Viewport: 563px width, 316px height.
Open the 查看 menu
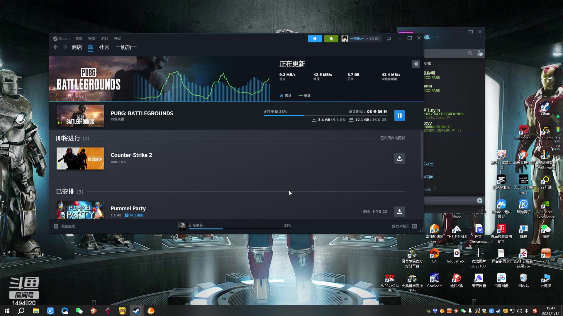(x=79, y=39)
